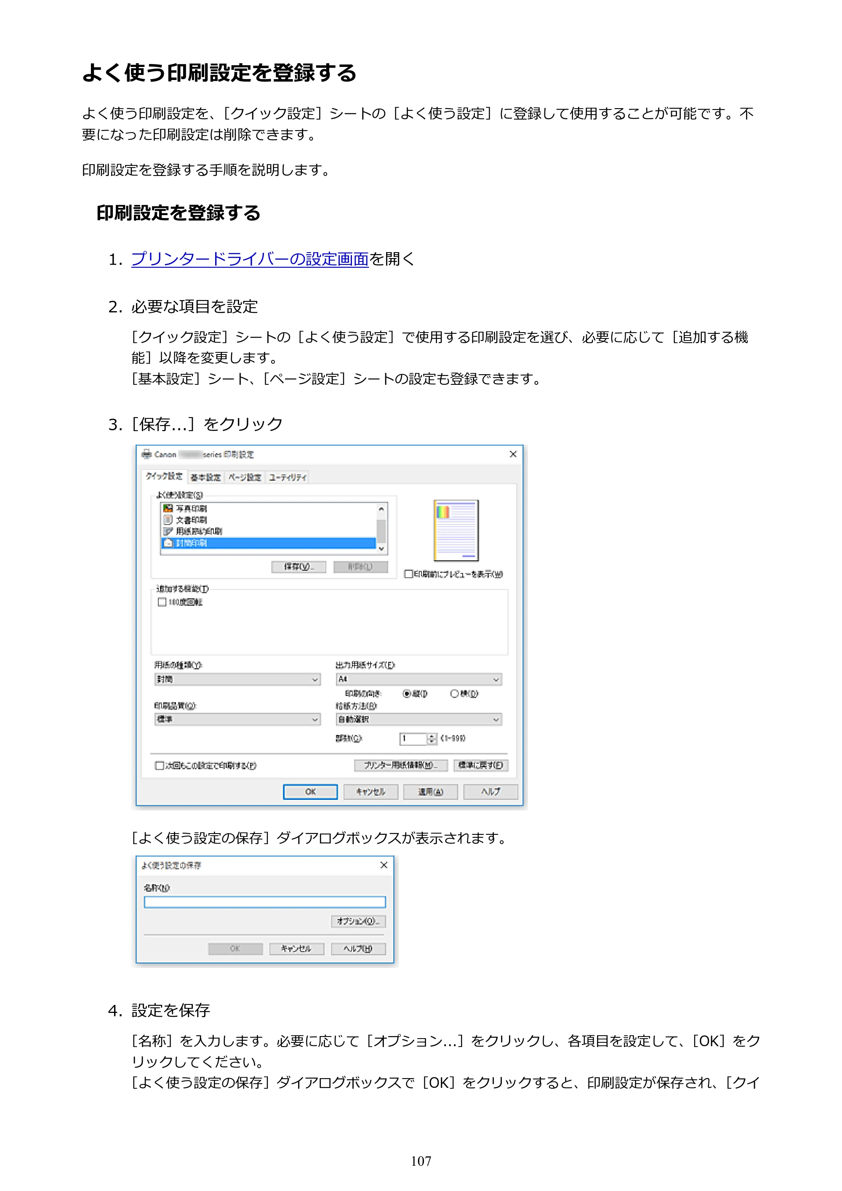The width and height of the screenshot is (842, 1191).
Task: Switch to the クイック設定 tab
Action: coord(164,476)
